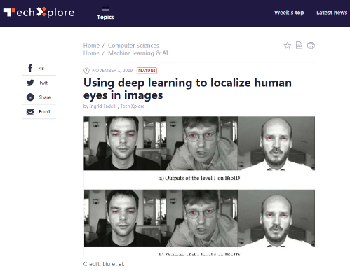Open Machine learning & AI breadcrumb

click(x=138, y=53)
